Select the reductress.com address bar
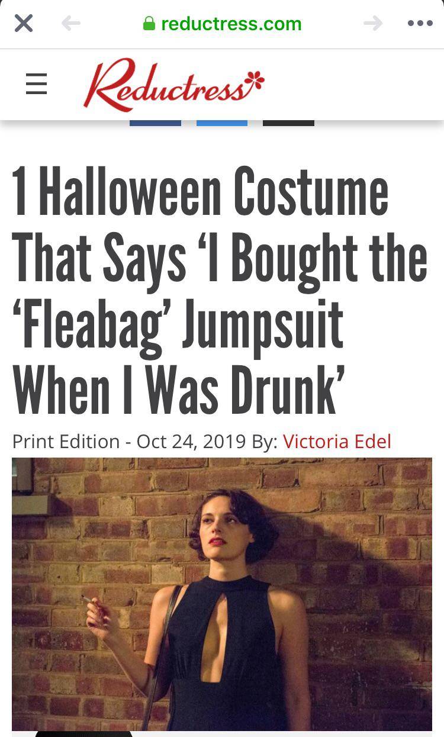The height and width of the screenshot is (737, 444). pos(231,24)
